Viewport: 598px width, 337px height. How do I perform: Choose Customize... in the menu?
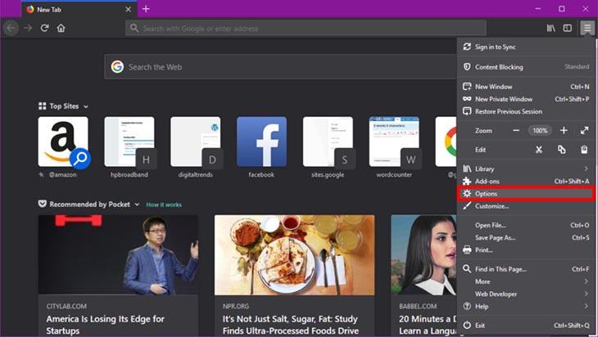coord(526,206)
